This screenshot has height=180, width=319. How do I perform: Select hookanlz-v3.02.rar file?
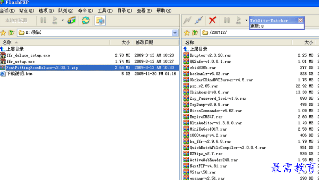tap(209, 74)
